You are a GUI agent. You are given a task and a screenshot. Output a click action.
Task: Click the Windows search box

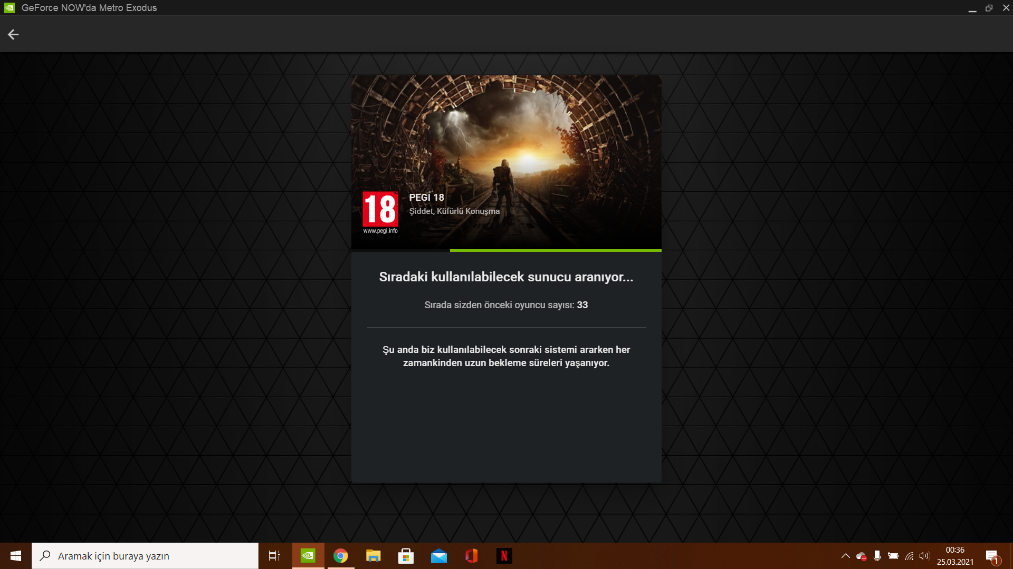[x=145, y=556]
